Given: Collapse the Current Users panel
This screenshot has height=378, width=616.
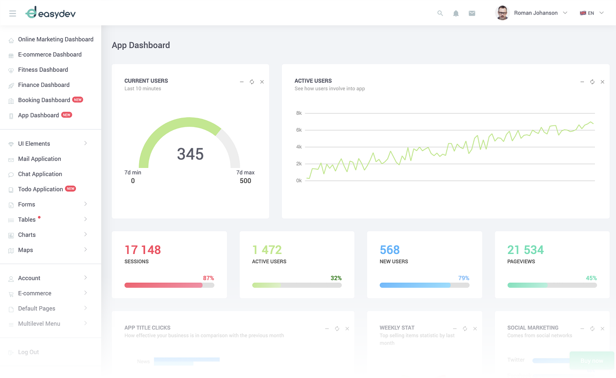Looking at the screenshot, I should pyautogui.click(x=242, y=82).
